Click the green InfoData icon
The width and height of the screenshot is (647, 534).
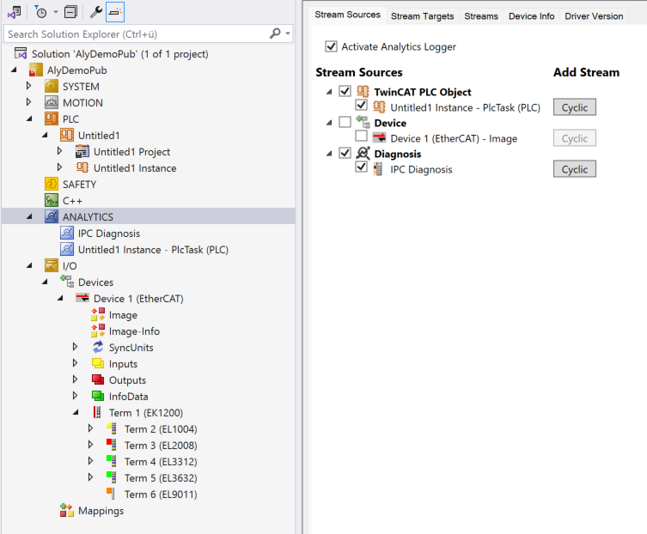(98, 396)
